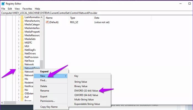Click the Network folder icon
This screenshot has width=193, height=110.
click(x=22, y=65)
